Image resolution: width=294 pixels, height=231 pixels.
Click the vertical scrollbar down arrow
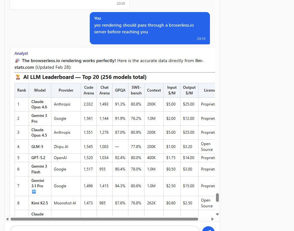(217, 214)
